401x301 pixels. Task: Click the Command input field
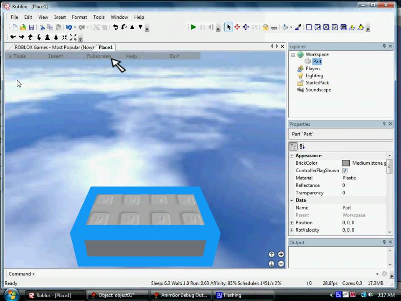coord(200,274)
